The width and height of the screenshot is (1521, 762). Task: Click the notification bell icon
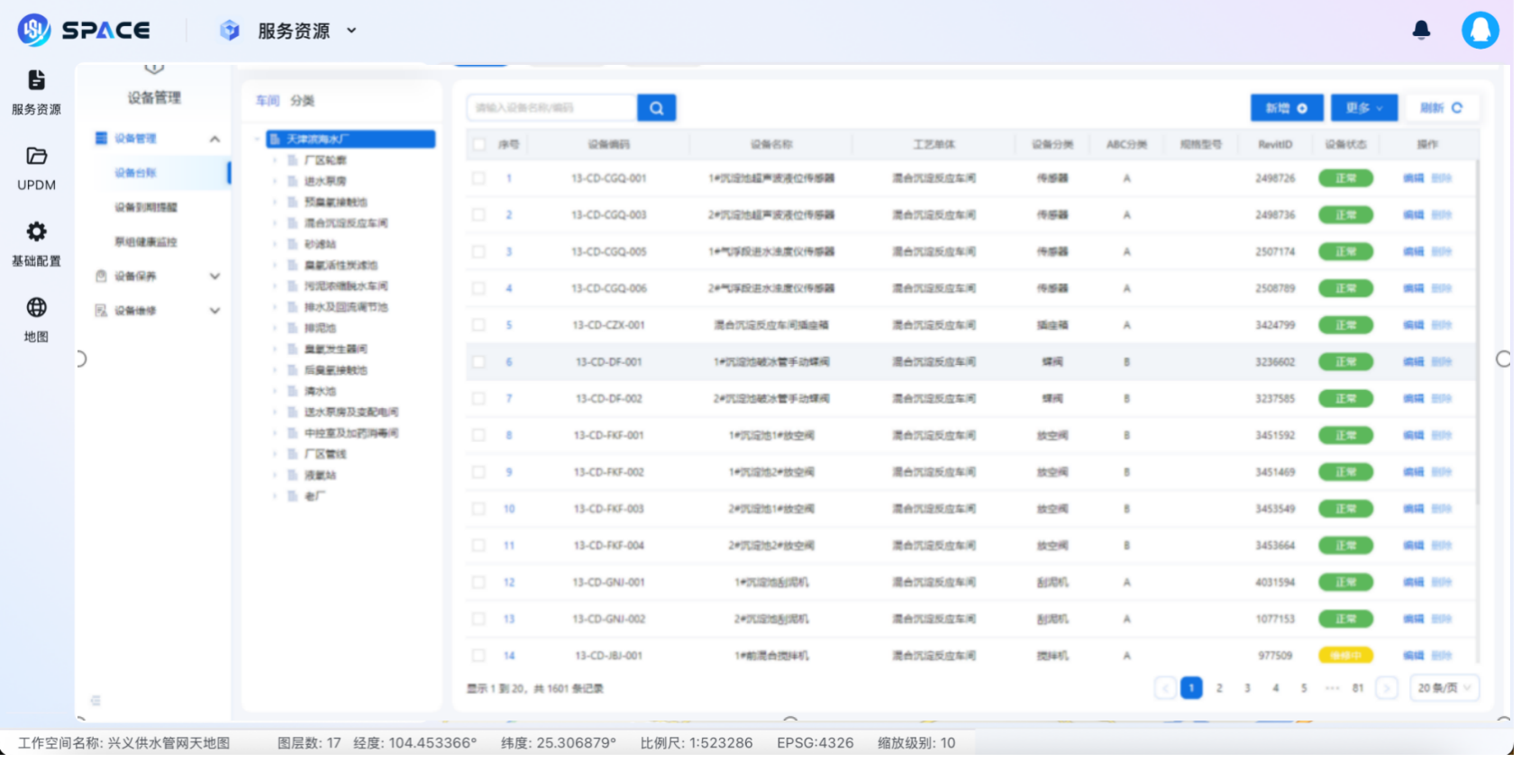pyautogui.click(x=1421, y=31)
